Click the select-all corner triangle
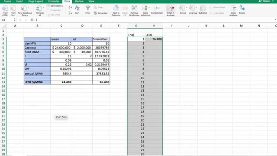Image resolution: width=277 pixels, height=156 pixels. pos(3,26)
